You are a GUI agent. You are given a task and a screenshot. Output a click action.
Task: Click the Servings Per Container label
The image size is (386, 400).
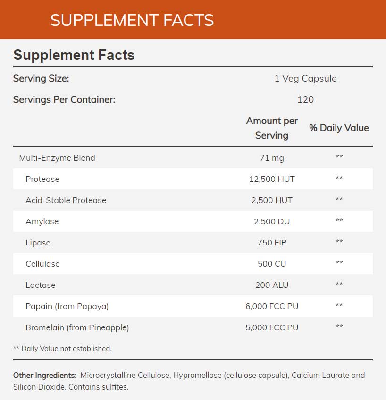(x=64, y=100)
